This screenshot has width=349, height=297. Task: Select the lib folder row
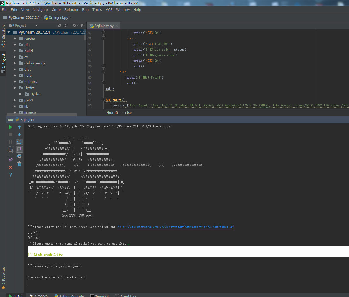[46, 106]
